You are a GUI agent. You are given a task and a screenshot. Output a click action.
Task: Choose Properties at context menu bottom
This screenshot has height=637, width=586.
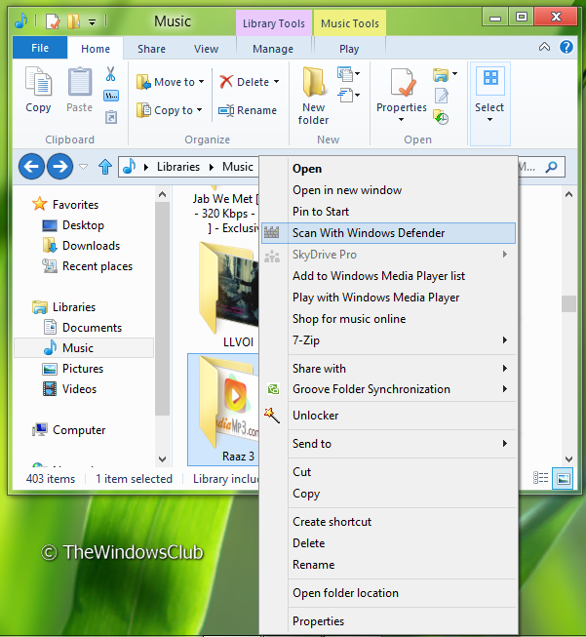pos(389,621)
